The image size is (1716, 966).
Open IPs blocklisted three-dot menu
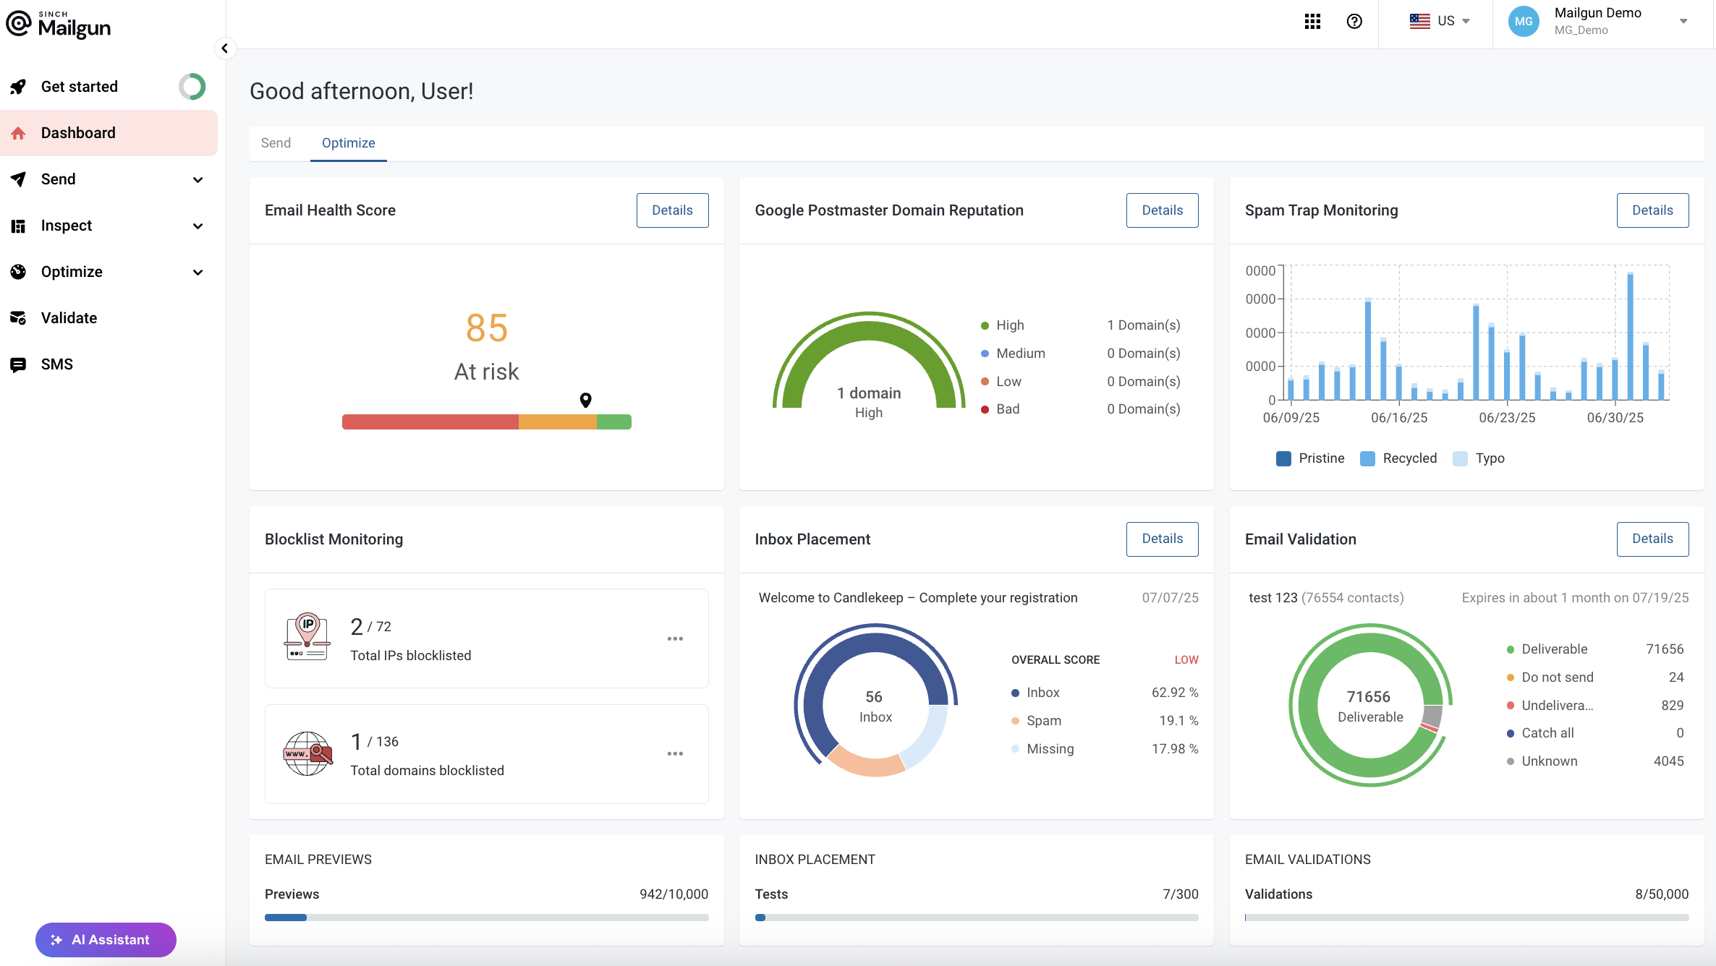pyautogui.click(x=675, y=638)
